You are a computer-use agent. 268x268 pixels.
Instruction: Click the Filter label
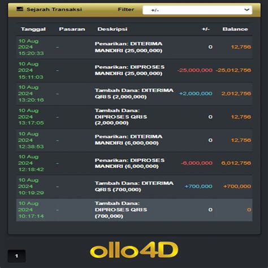point(126,10)
